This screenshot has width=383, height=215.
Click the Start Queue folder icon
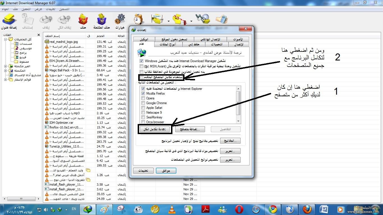click(x=157, y=20)
